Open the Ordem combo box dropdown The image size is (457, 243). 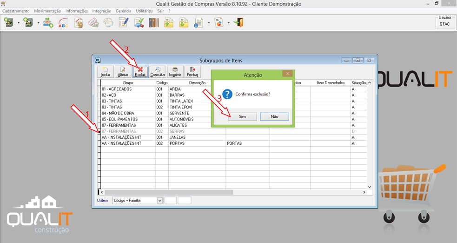click(160, 201)
